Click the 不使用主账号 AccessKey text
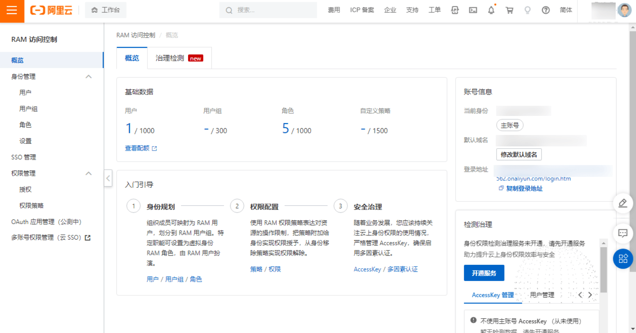The width and height of the screenshot is (636, 333). [531, 321]
